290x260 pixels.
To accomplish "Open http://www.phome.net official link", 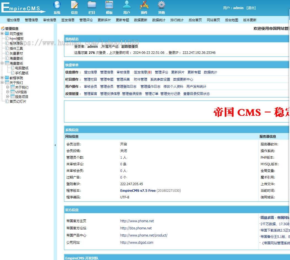I will tap(137, 221).
